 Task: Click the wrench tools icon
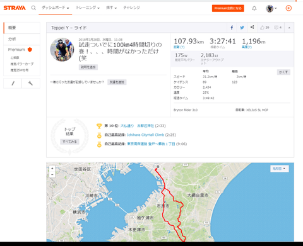point(31,83)
